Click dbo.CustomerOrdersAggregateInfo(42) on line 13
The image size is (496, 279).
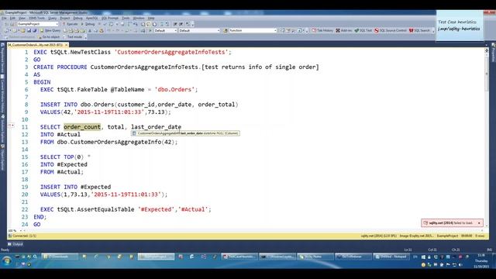click(115, 142)
